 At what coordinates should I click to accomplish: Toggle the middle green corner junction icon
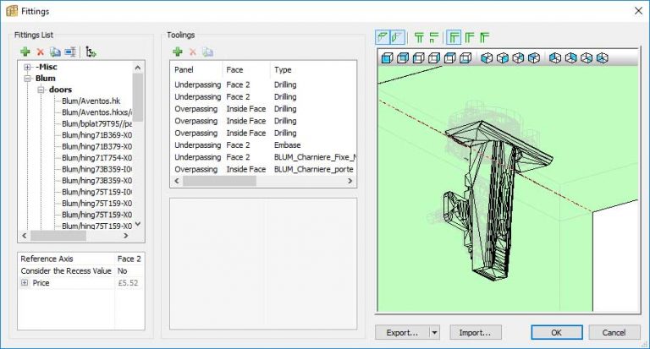(470, 38)
